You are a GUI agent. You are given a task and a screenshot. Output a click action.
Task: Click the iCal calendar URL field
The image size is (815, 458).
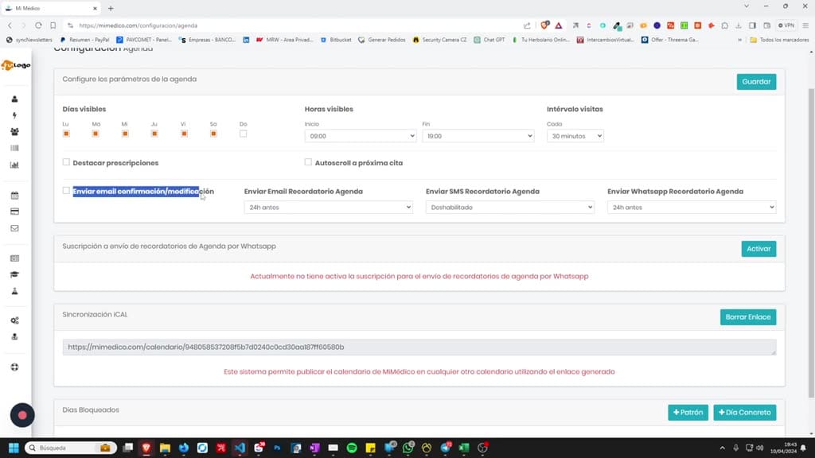point(419,347)
